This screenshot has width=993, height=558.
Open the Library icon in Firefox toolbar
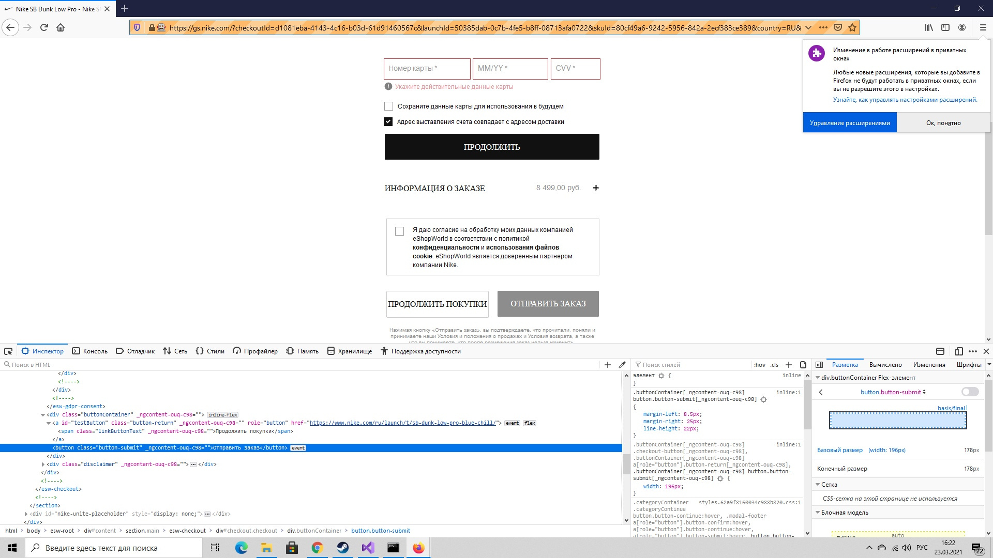[x=929, y=27]
